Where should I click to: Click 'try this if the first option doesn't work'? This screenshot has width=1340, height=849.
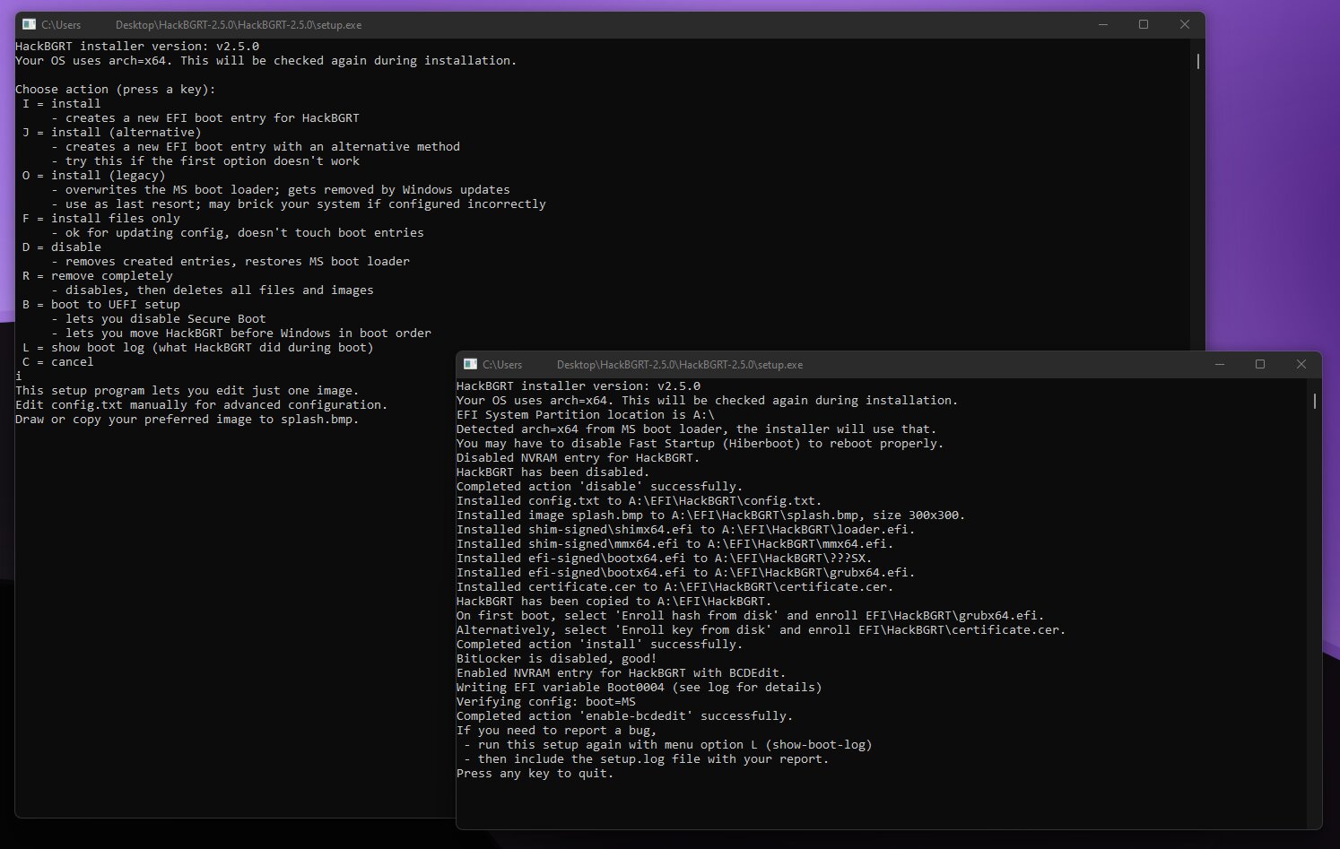[x=205, y=161]
